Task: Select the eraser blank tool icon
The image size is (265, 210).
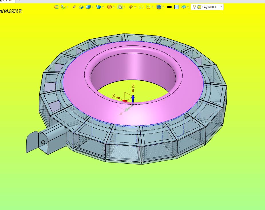Action: coord(74,7)
